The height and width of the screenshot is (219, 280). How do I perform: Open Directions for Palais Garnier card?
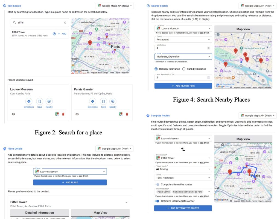(x=92, y=103)
